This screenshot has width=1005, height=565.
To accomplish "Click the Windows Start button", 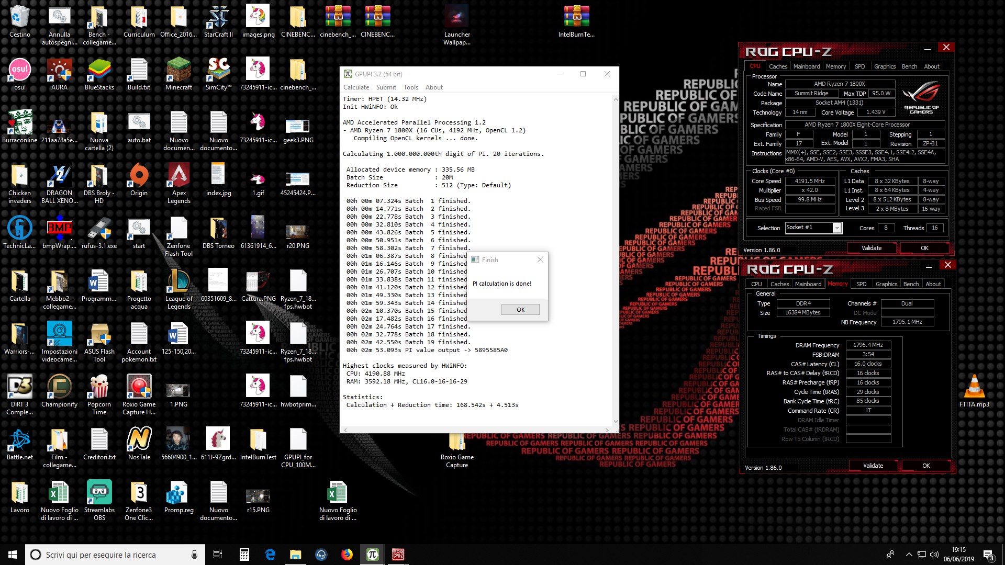I will pos(13,555).
